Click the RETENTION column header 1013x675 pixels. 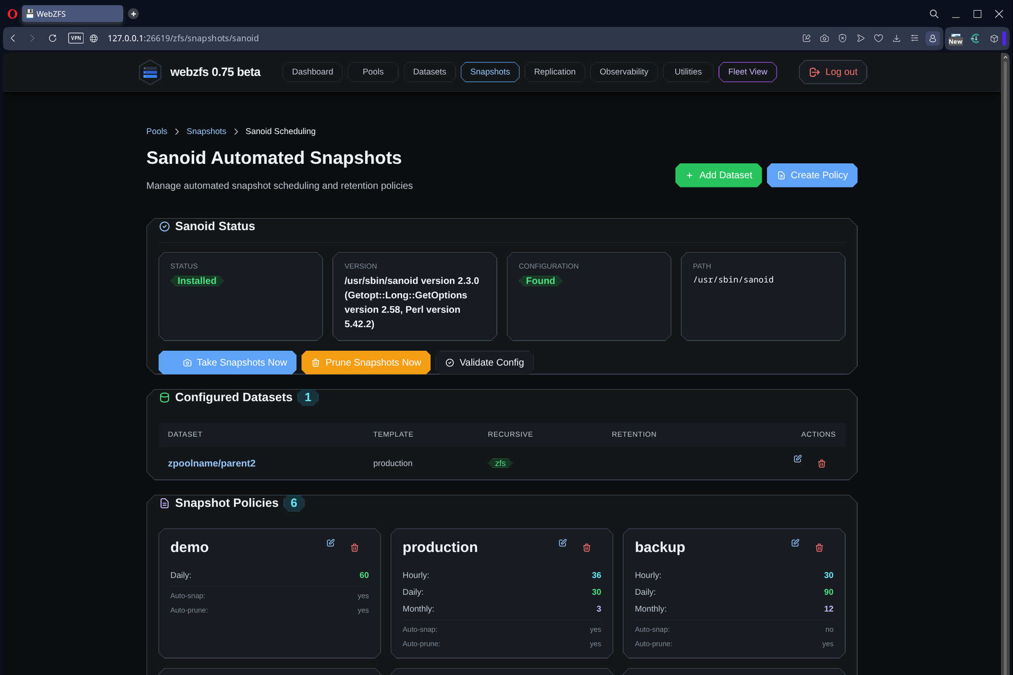click(x=634, y=434)
